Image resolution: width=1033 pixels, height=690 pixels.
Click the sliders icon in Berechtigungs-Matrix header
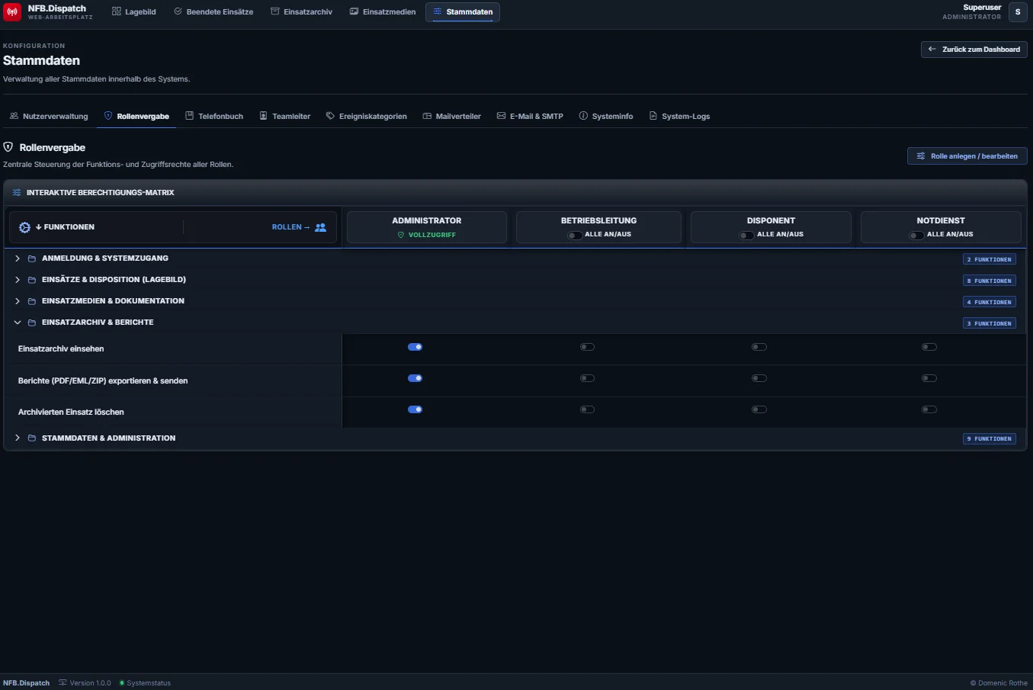point(17,193)
